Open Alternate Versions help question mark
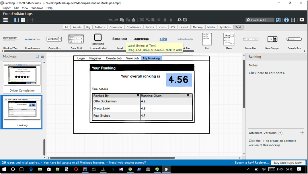This screenshot has width=308, height=174. coord(280,133)
